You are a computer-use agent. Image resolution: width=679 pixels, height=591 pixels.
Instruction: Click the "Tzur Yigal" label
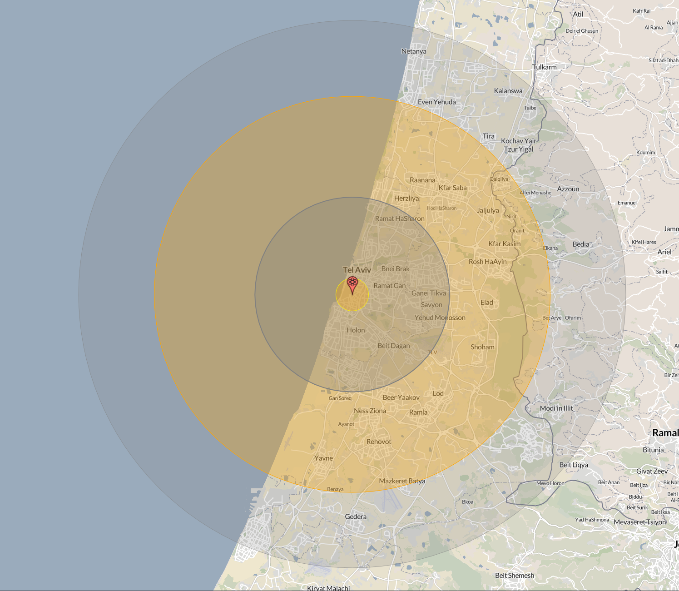click(x=519, y=149)
